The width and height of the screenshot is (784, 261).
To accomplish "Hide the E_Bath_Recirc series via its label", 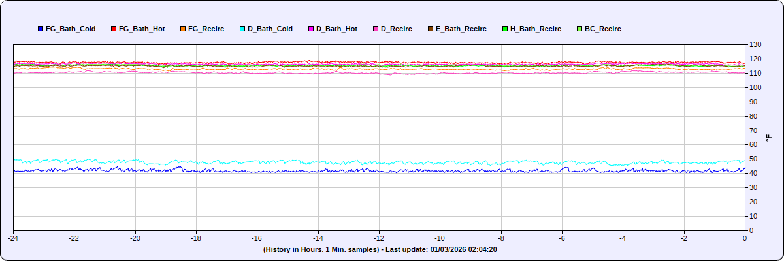I will pos(461,29).
